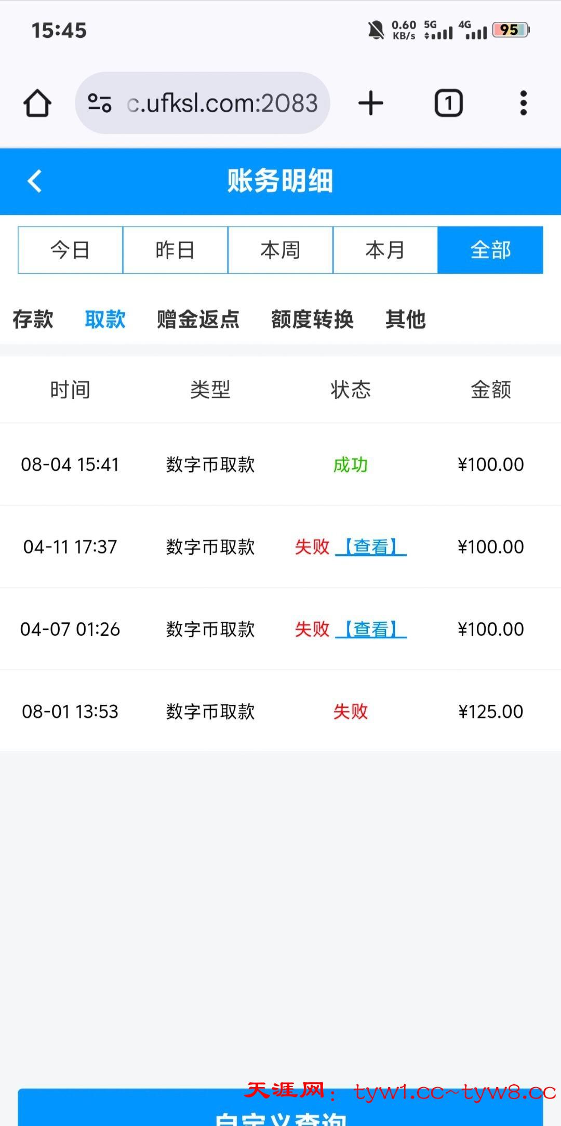The image size is (561, 1126).
Task: Tap the browser home icon
Action: pos(37,103)
